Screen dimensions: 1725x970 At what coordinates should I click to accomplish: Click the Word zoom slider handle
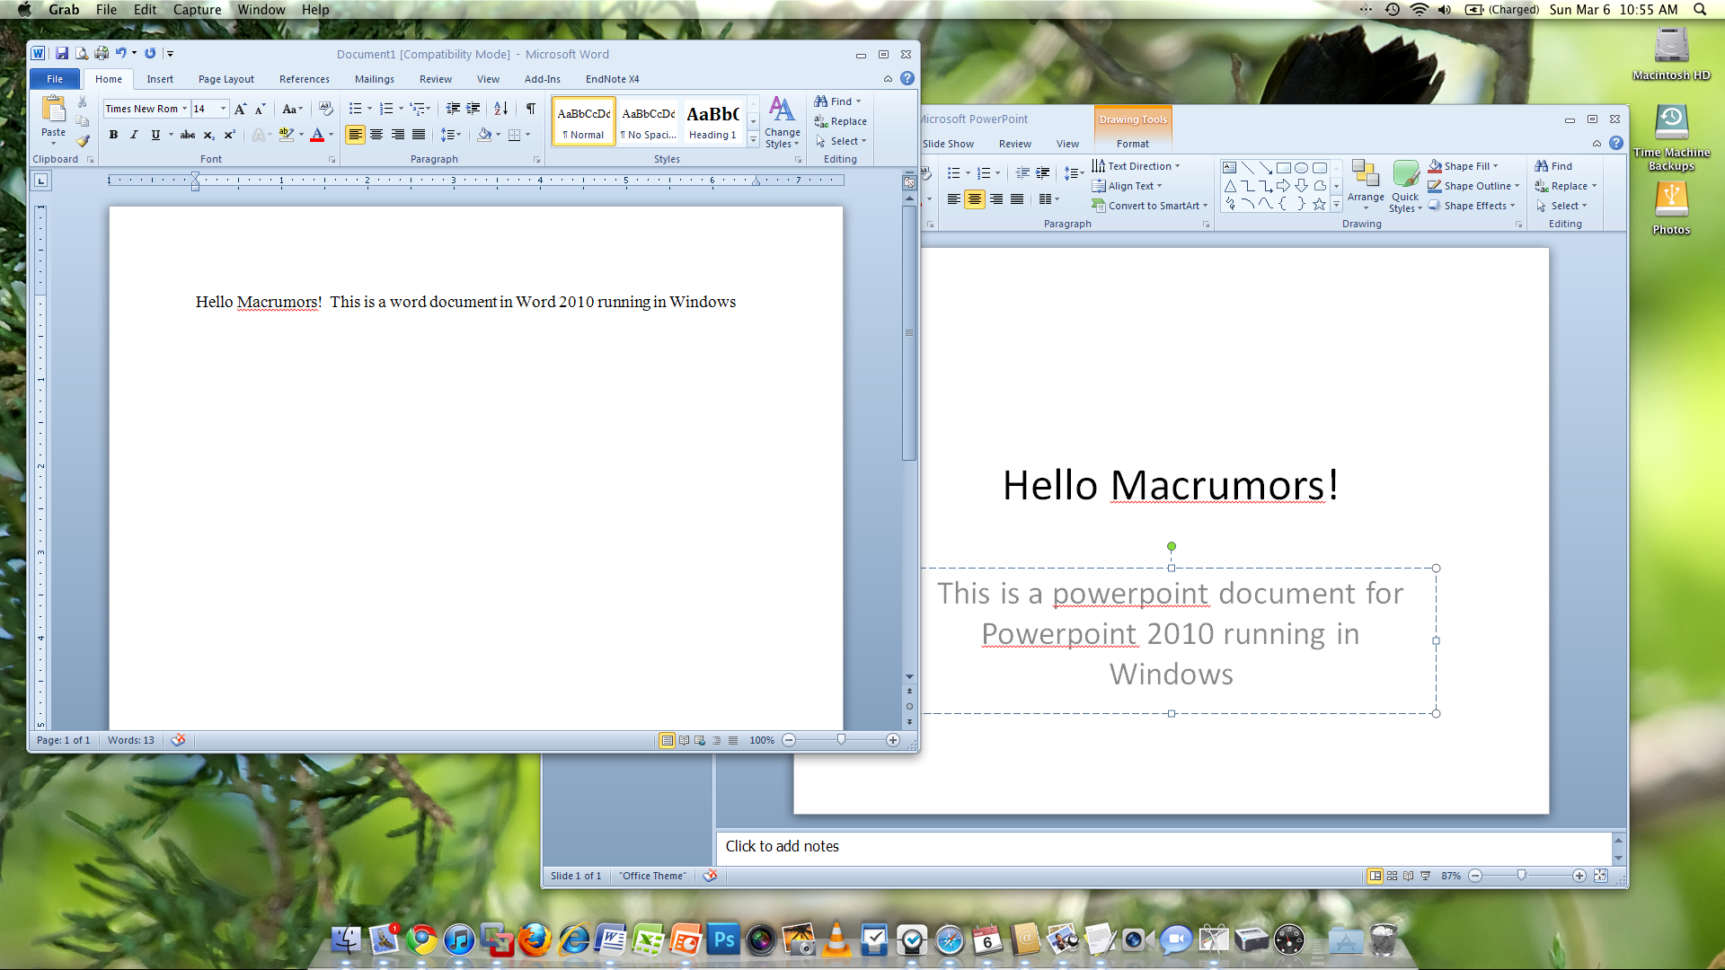coord(841,739)
